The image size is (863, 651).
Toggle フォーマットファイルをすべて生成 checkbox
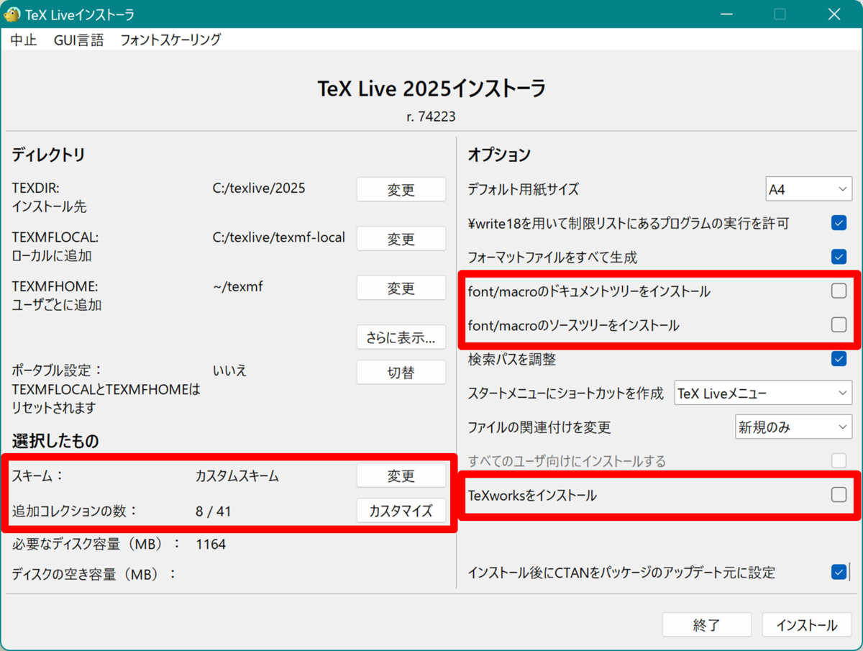[839, 256]
